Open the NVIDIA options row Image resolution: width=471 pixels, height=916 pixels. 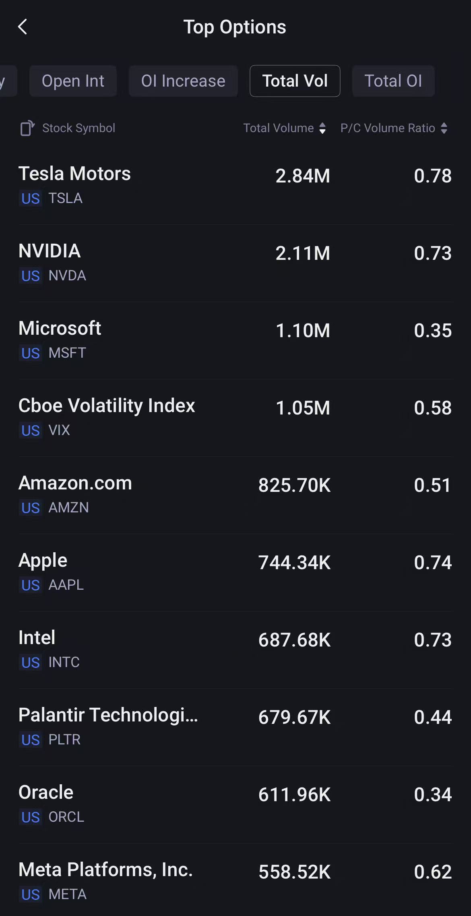point(235,263)
